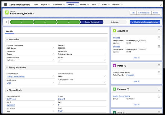Click the purple Plates panel icon

114,66
